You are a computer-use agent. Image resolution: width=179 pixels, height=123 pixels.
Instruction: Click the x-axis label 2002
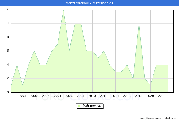[45, 96]
